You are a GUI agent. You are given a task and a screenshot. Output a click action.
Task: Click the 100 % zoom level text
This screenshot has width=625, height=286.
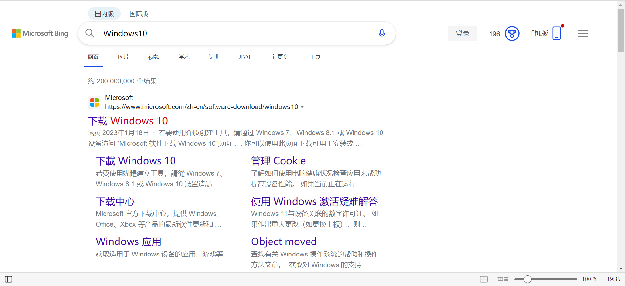click(590, 279)
